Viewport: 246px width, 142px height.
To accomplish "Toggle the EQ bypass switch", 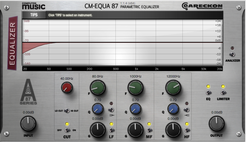I will 208,93.
